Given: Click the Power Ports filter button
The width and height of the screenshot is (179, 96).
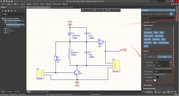Looking at the screenshot, I should click(148, 43).
